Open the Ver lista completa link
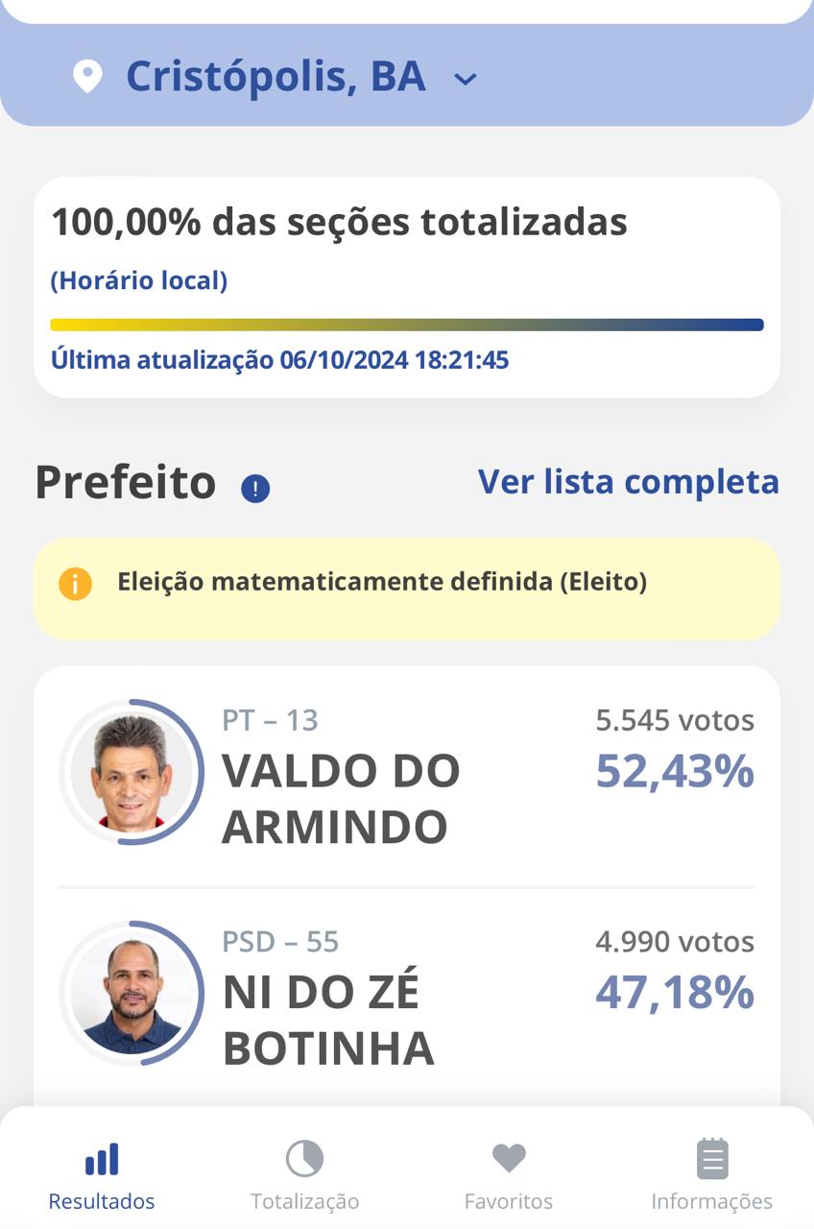This screenshot has width=814, height=1229. tap(628, 481)
